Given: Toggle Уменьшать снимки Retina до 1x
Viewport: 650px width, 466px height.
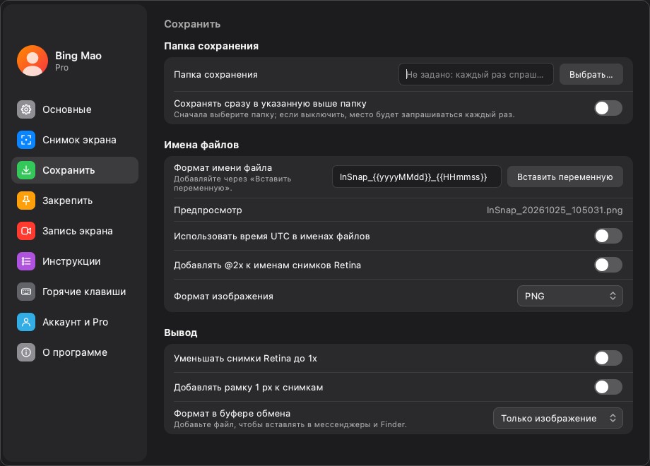Looking at the screenshot, I should [x=608, y=358].
